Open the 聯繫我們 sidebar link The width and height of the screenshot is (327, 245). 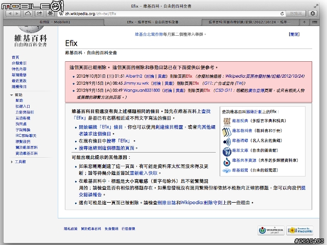[22, 141]
